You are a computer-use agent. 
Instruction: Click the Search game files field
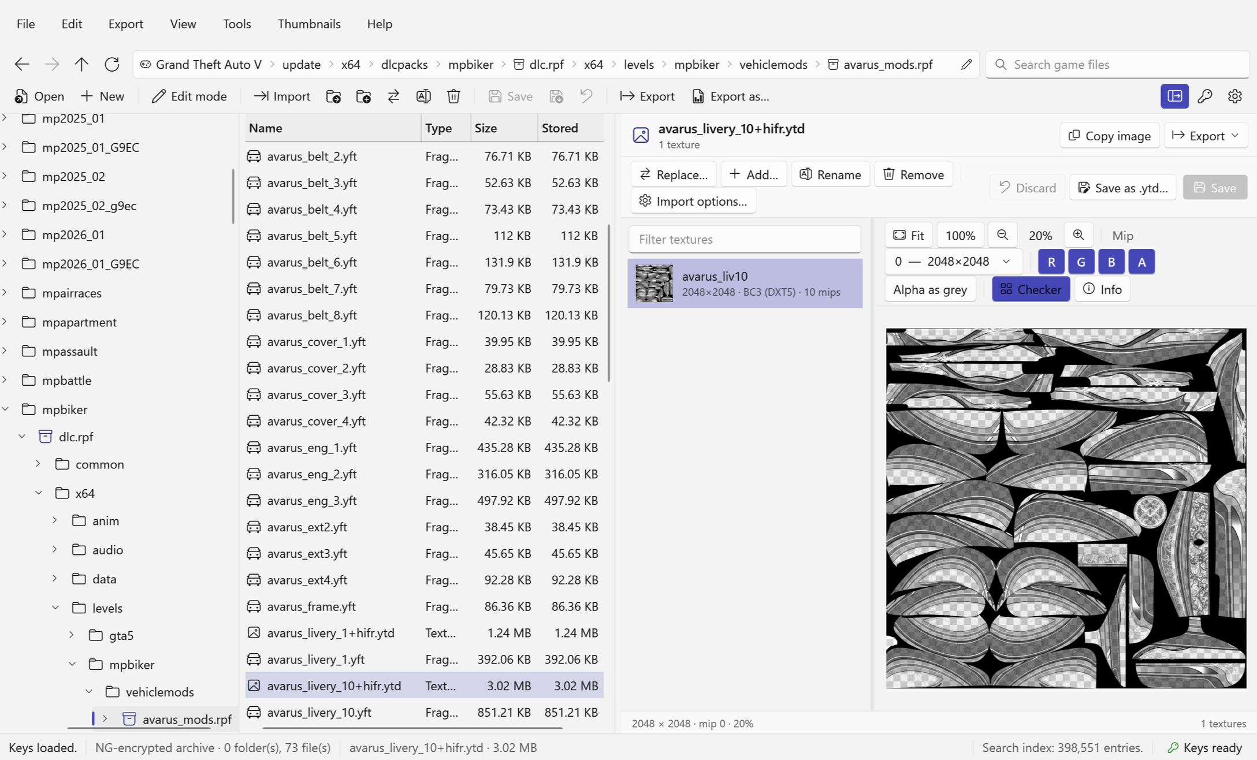(x=1118, y=64)
